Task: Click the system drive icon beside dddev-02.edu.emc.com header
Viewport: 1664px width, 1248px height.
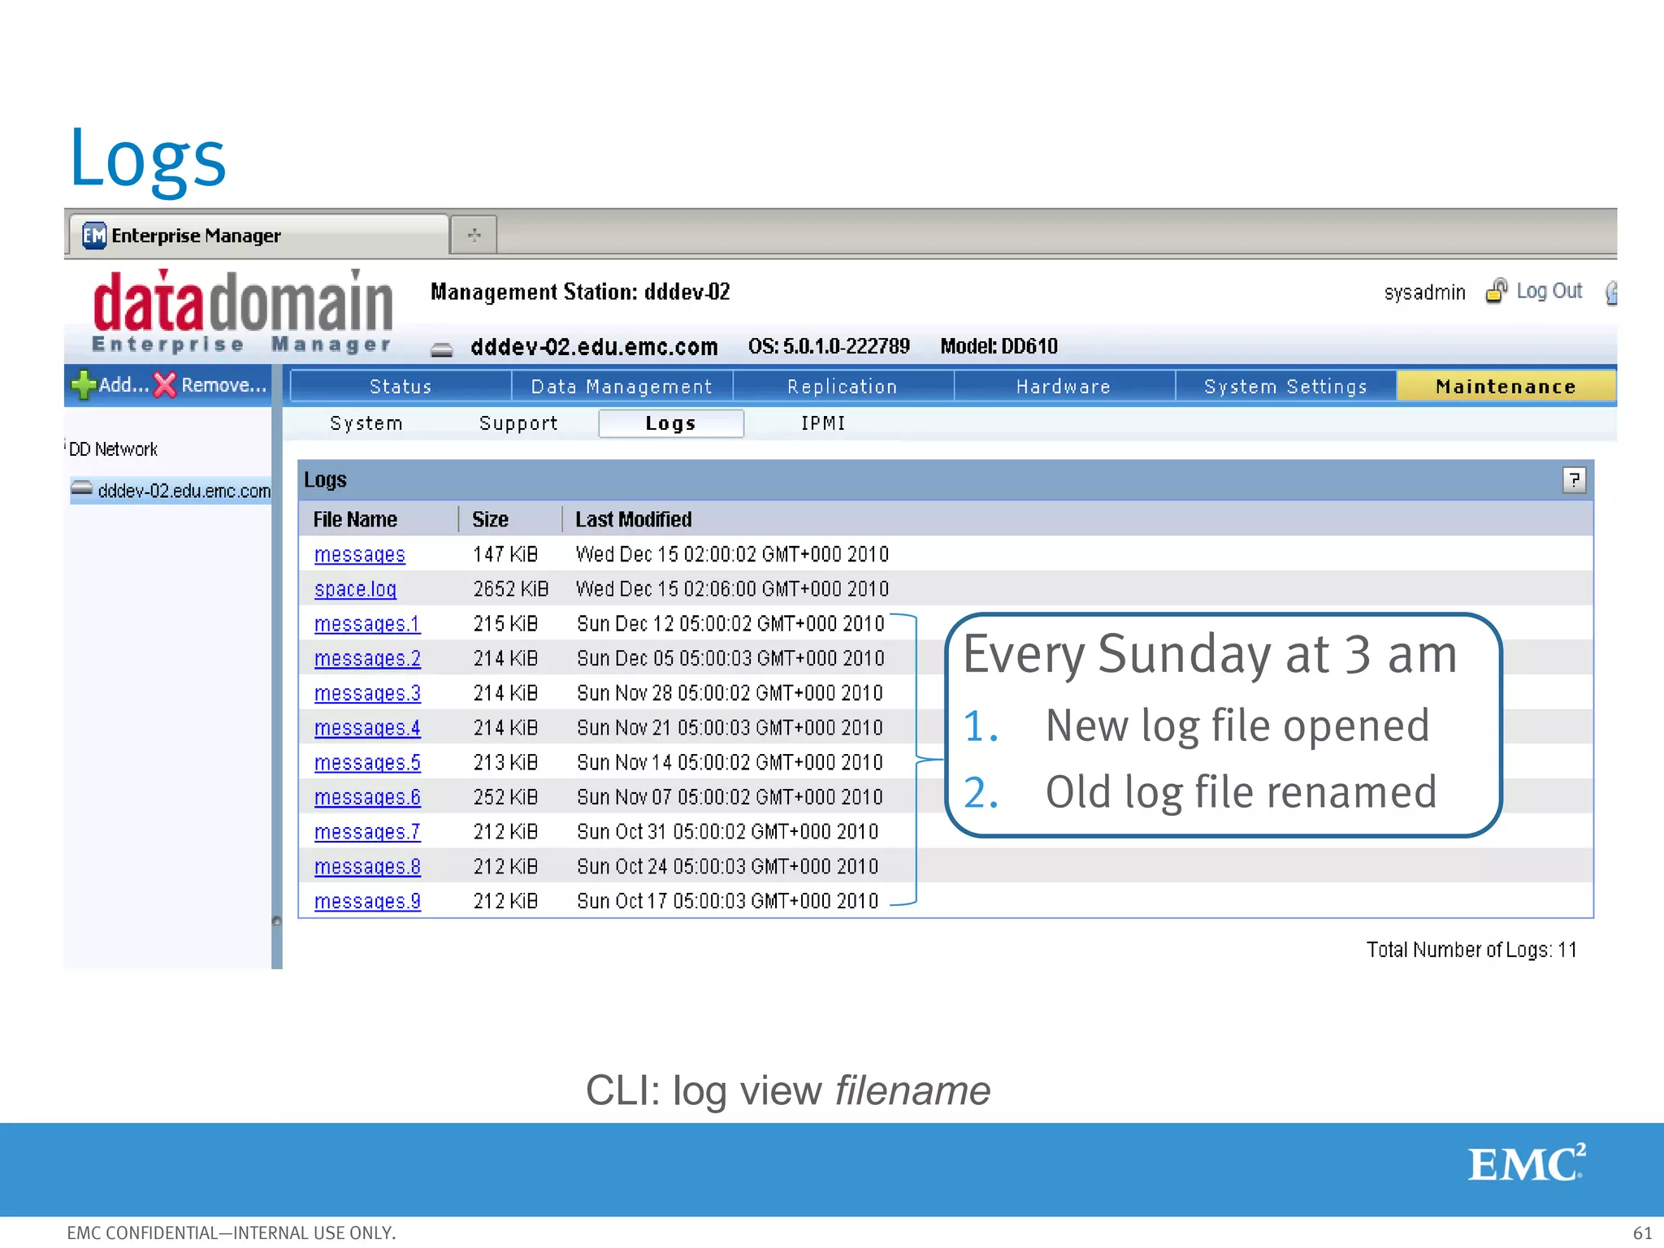Action: click(x=441, y=349)
